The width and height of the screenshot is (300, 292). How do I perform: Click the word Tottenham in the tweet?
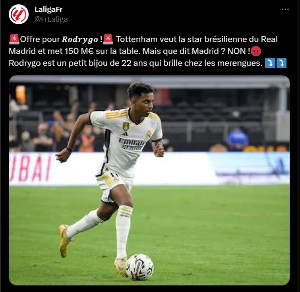click(x=137, y=39)
